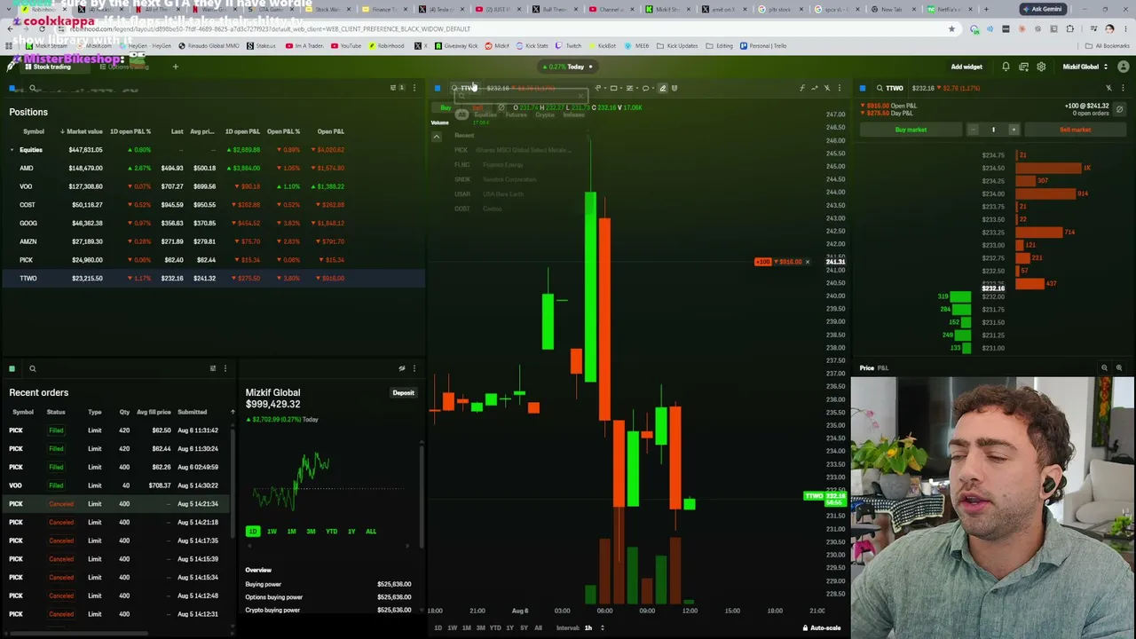Open the Positions widget three-dot menu
Viewport: 1136px width, 639px height.
click(414, 88)
